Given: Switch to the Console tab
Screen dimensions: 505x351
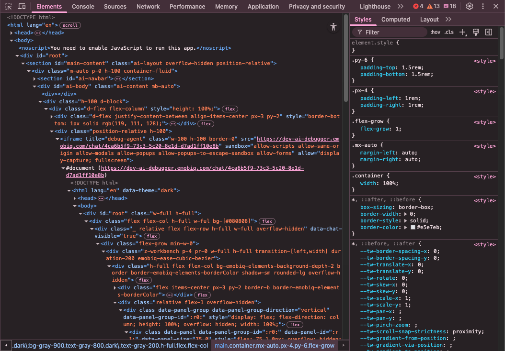Looking at the screenshot, I should coord(83,7).
